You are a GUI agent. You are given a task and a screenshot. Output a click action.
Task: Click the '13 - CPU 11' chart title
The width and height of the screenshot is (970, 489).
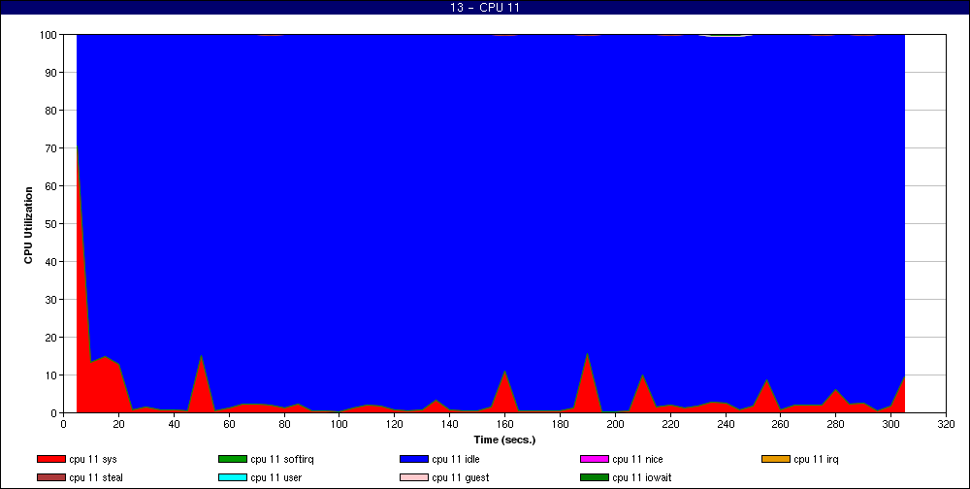point(485,8)
